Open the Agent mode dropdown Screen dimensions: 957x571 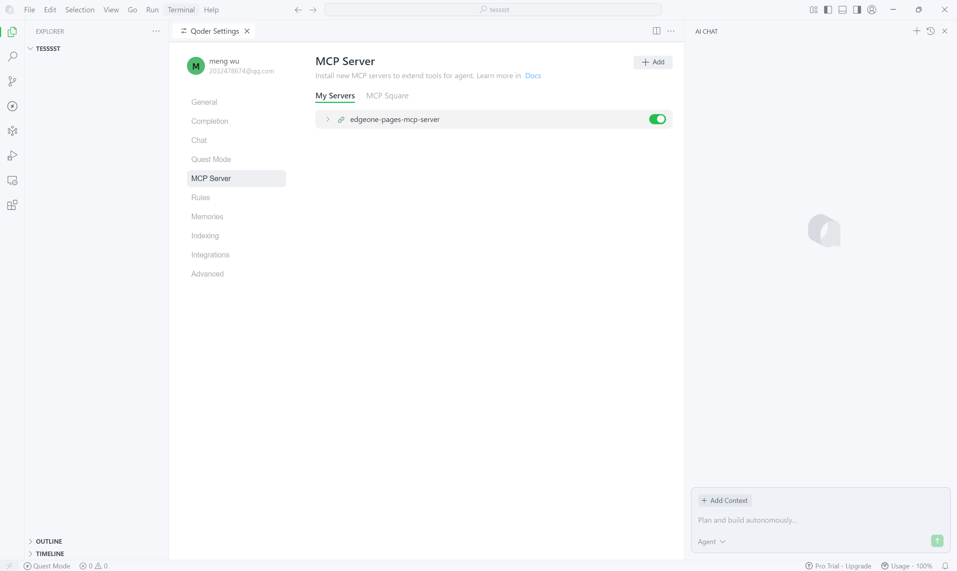(x=711, y=541)
